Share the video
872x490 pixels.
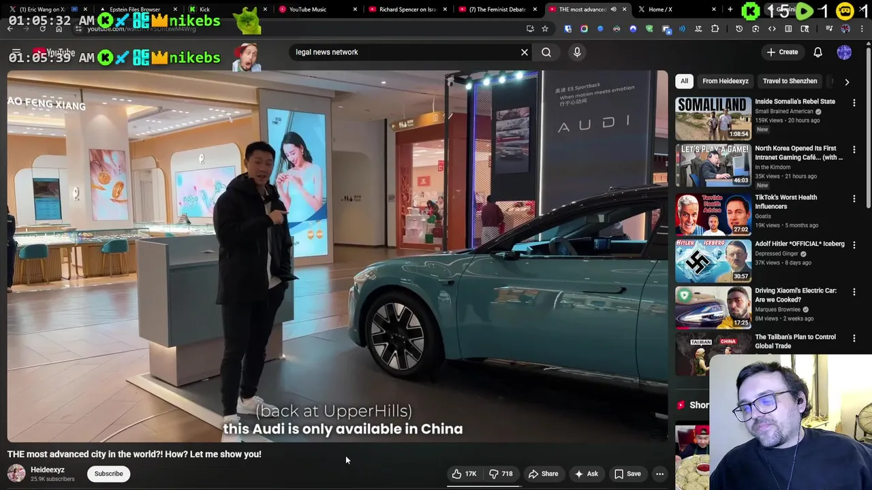point(543,474)
